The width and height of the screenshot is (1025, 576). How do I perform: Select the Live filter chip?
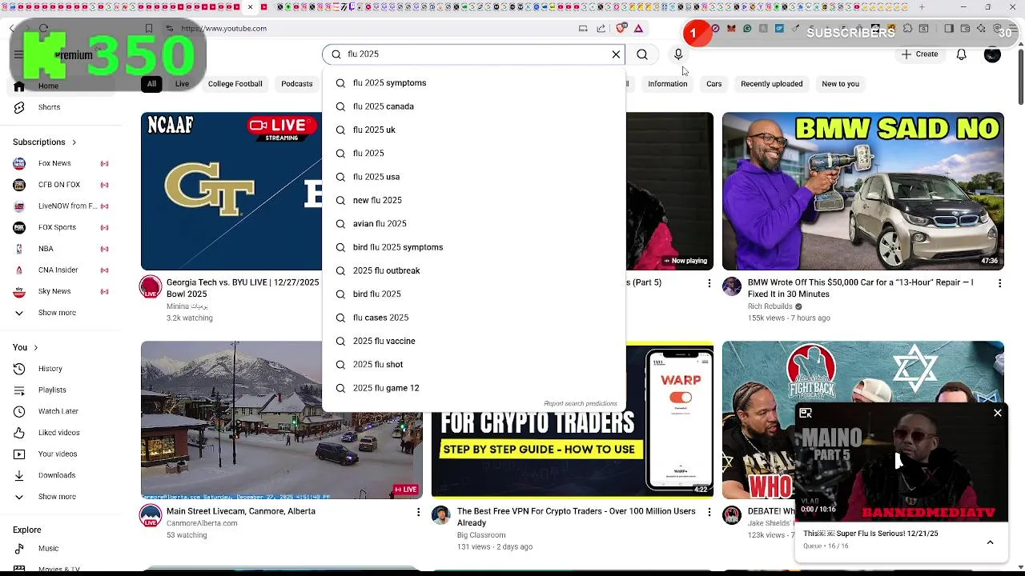click(x=182, y=84)
